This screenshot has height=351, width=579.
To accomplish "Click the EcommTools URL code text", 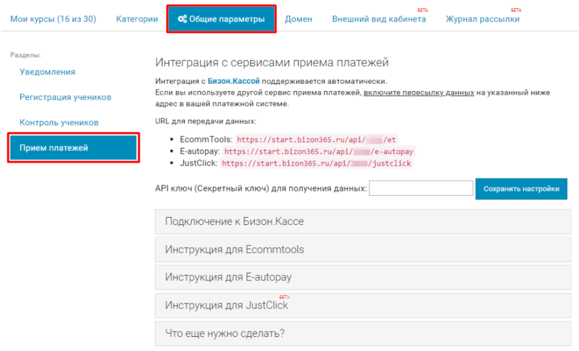I will click(x=317, y=139).
